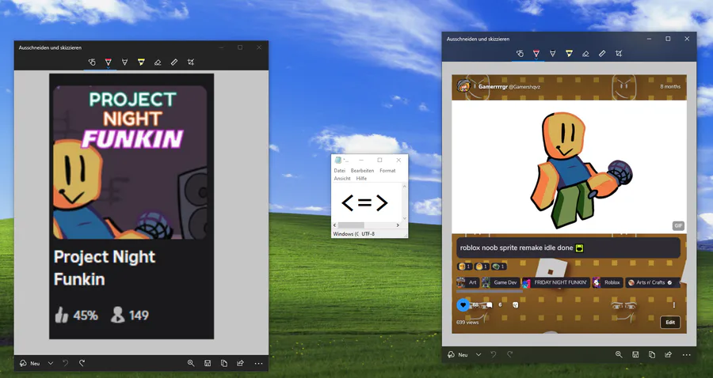
Task: Toggle ruler tool in Gamerrrrgr post window
Action: (602, 54)
